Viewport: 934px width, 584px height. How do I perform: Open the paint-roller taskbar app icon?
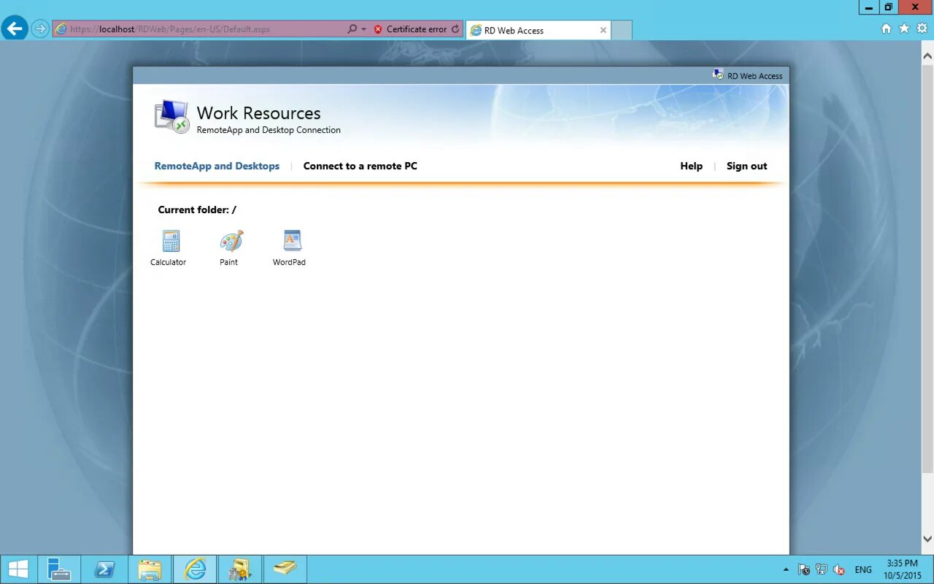tap(239, 569)
